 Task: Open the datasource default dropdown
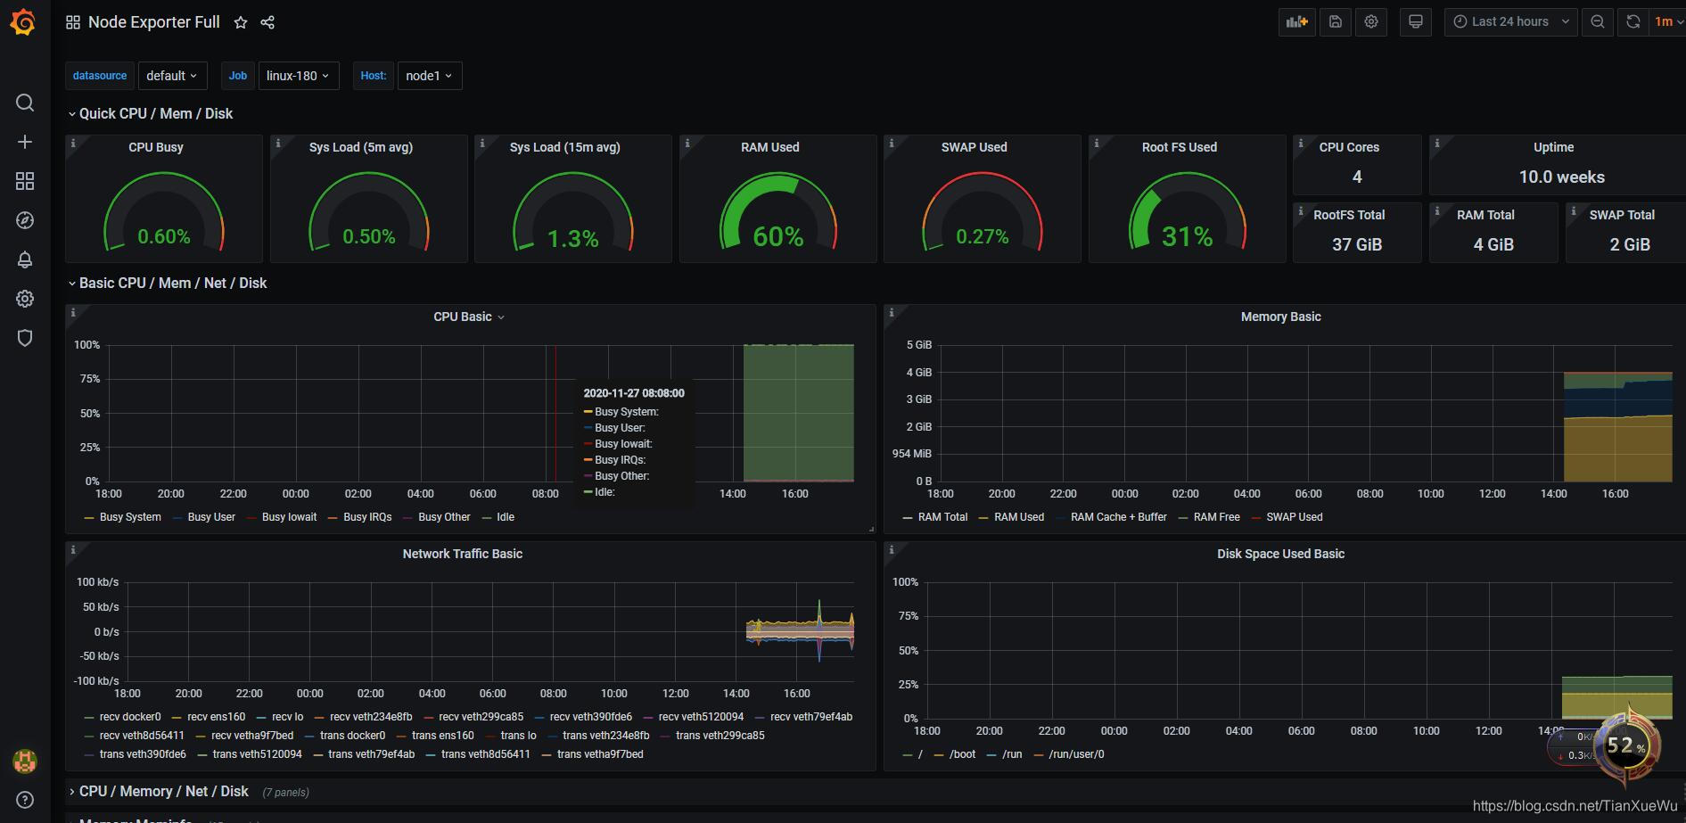pos(171,76)
